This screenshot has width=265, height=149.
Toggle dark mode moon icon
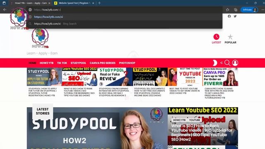pos(215,63)
